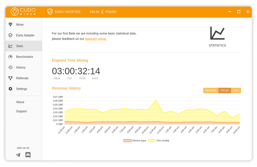Open Telegram via the paper plane icon
This screenshot has width=257, height=167.
(18, 155)
